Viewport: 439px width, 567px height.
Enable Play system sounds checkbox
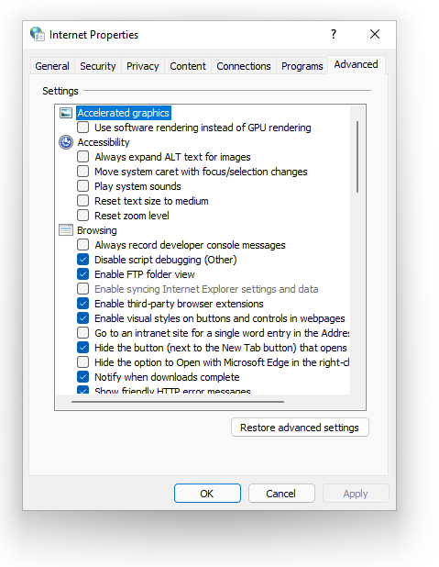pyautogui.click(x=83, y=186)
